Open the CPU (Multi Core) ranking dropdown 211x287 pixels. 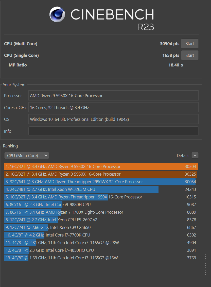(x=27, y=156)
